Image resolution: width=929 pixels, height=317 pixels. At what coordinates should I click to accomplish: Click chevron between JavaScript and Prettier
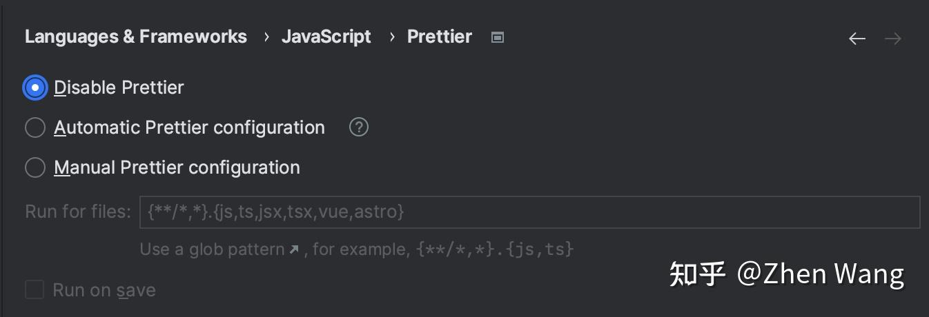pos(392,37)
